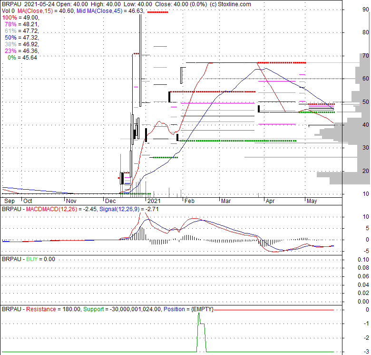Click the red dotted resistance line at 67
This screenshot has width=371, height=355.
pyautogui.click(x=281, y=62)
